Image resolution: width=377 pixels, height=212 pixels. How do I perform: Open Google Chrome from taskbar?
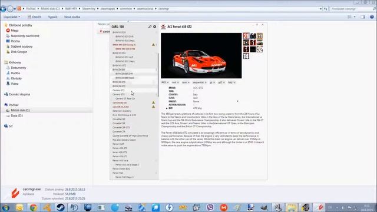tap(33, 207)
